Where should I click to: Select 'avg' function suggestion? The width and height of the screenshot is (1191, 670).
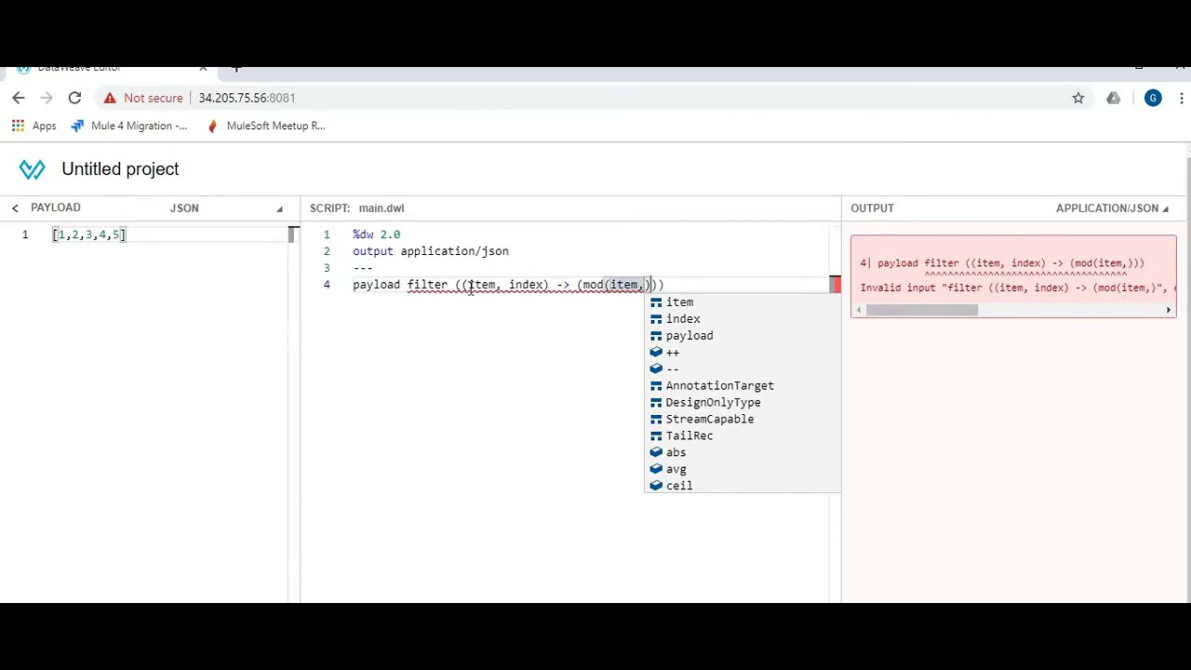pyautogui.click(x=742, y=470)
